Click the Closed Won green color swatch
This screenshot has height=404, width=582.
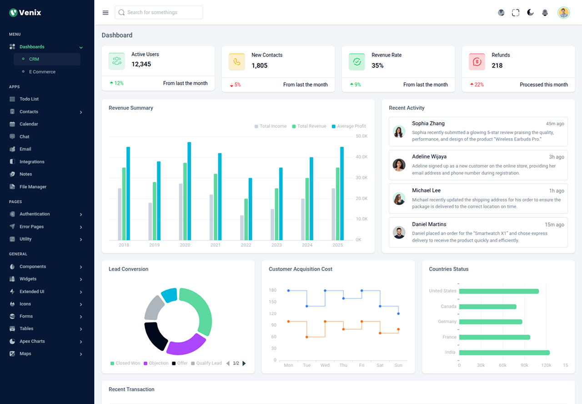[111, 363]
